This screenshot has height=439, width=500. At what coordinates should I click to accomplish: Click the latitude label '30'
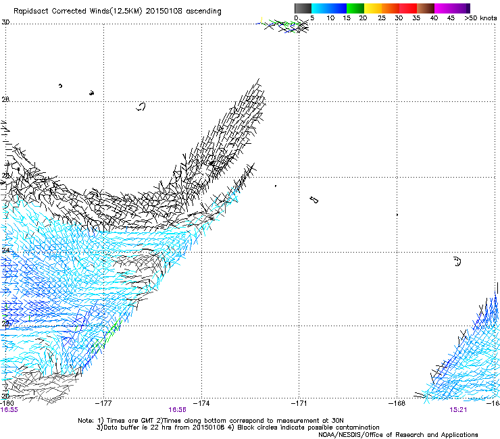coord(5,22)
